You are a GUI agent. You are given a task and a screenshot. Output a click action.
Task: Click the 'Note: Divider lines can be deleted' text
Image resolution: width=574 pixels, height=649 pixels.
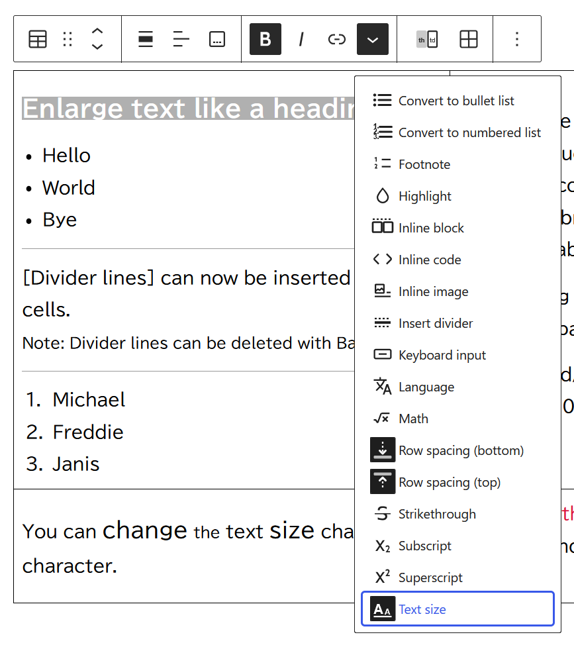(188, 343)
